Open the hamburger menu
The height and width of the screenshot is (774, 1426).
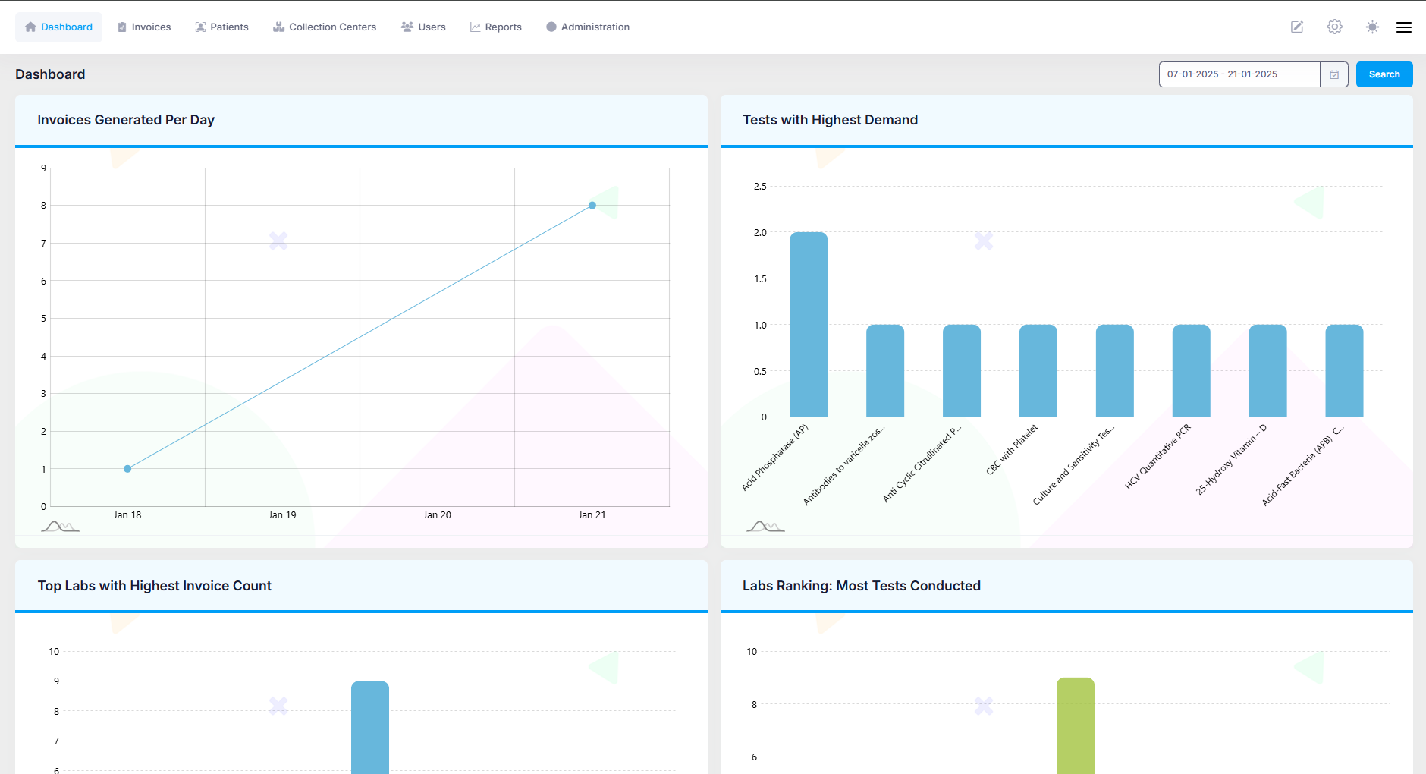[1403, 27]
